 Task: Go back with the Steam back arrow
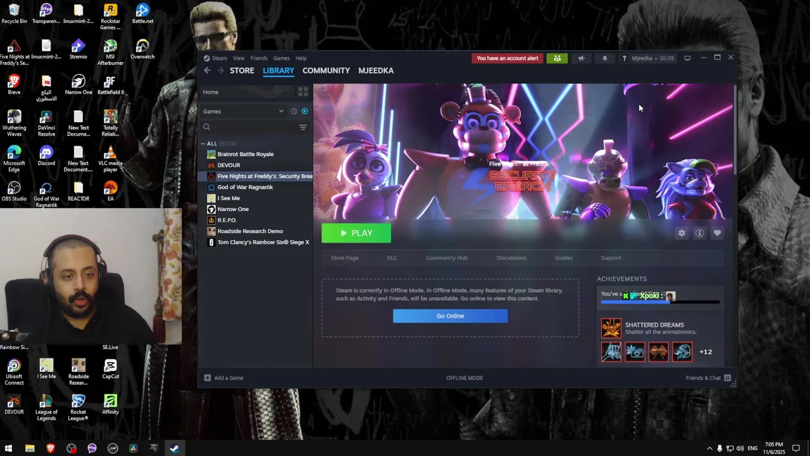(x=207, y=70)
